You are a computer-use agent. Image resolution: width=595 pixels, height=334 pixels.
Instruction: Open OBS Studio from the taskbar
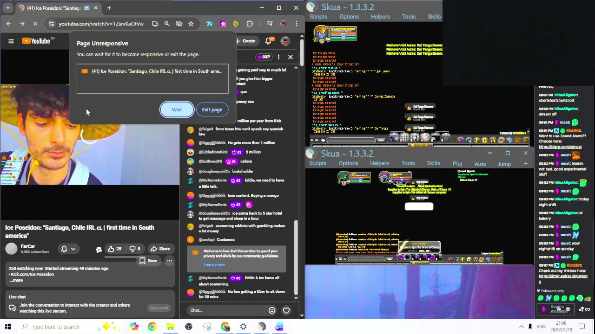click(188, 327)
